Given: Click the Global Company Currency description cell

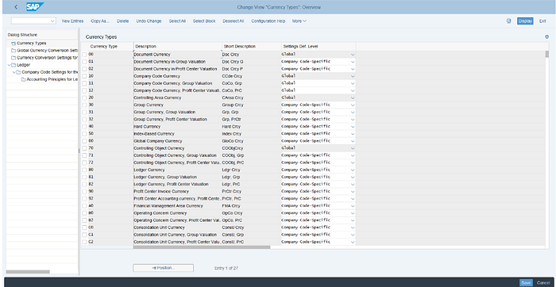Looking at the screenshot, I should pos(177,141).
